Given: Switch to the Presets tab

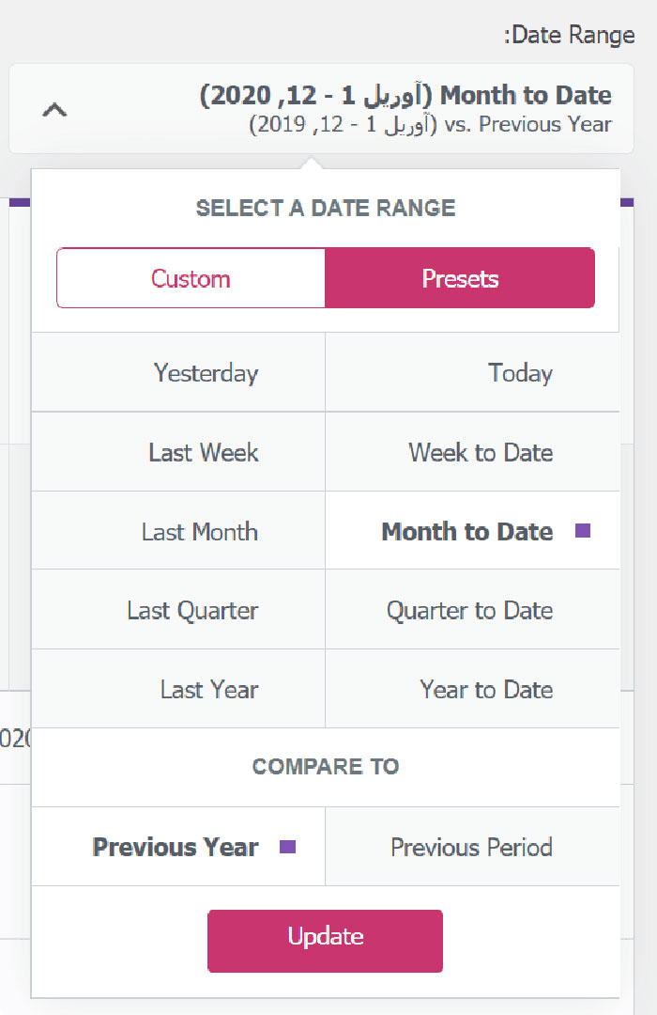Looking at the screenshot, I should (460, 278).
